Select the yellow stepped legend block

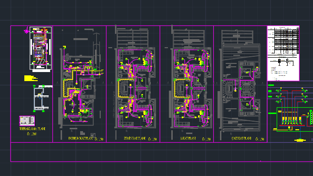coord(31,78)
